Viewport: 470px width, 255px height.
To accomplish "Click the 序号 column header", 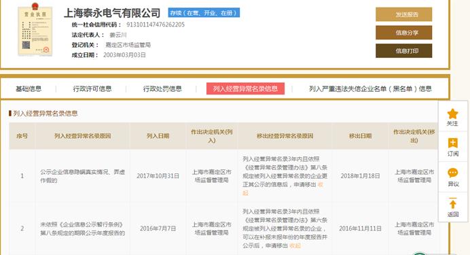I will tap(22, 136).
